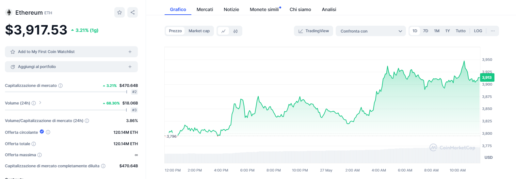Go to the Notizie tab

pyautogui.click(x=231, y=9)
